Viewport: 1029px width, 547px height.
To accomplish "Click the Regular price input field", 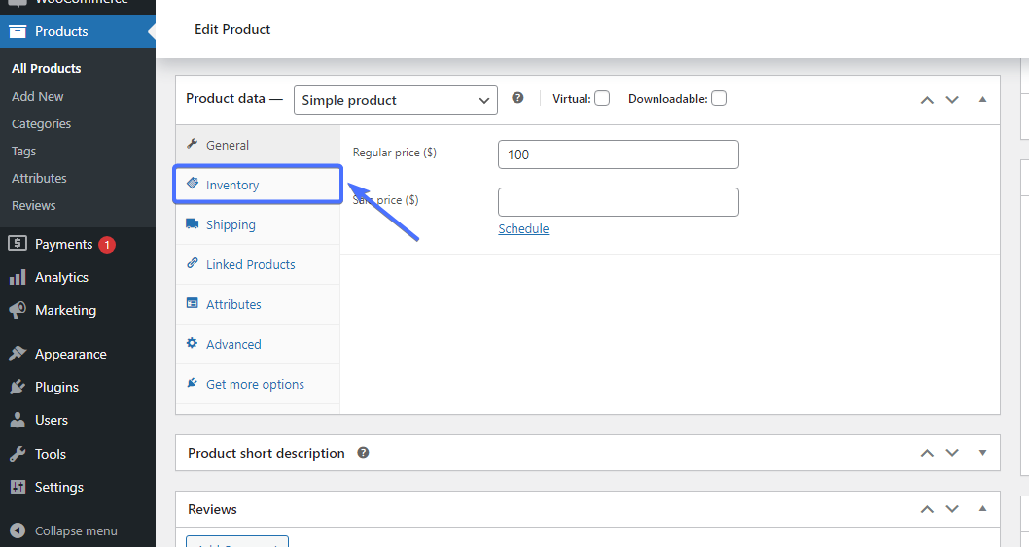I will (x=618, y=154).
